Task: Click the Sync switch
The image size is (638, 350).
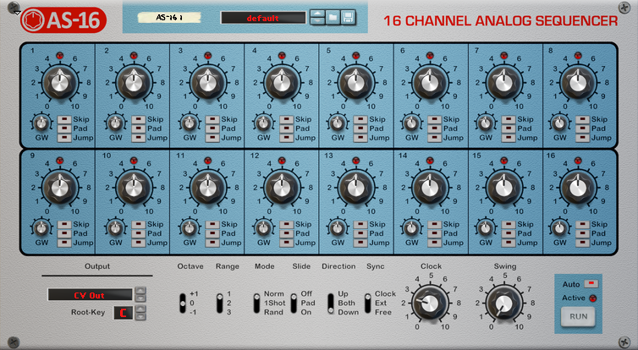Action: pos(368,303)
